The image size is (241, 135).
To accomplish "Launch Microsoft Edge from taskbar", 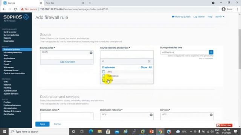I will 91,132.
